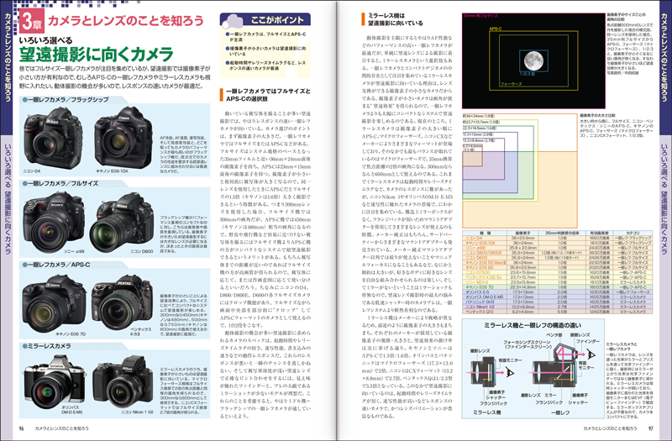
Task: Click section header '一眼レフカメラ／APS-C'
Action: [x=58, y=265]
